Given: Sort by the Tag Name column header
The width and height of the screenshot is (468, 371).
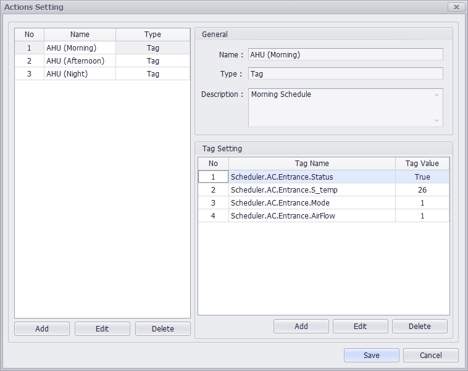Looking at the screenshot, I should coord(312,164).
